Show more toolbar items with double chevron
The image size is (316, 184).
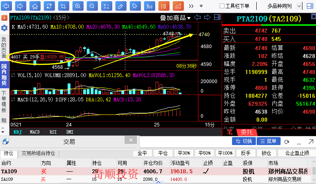191,6
